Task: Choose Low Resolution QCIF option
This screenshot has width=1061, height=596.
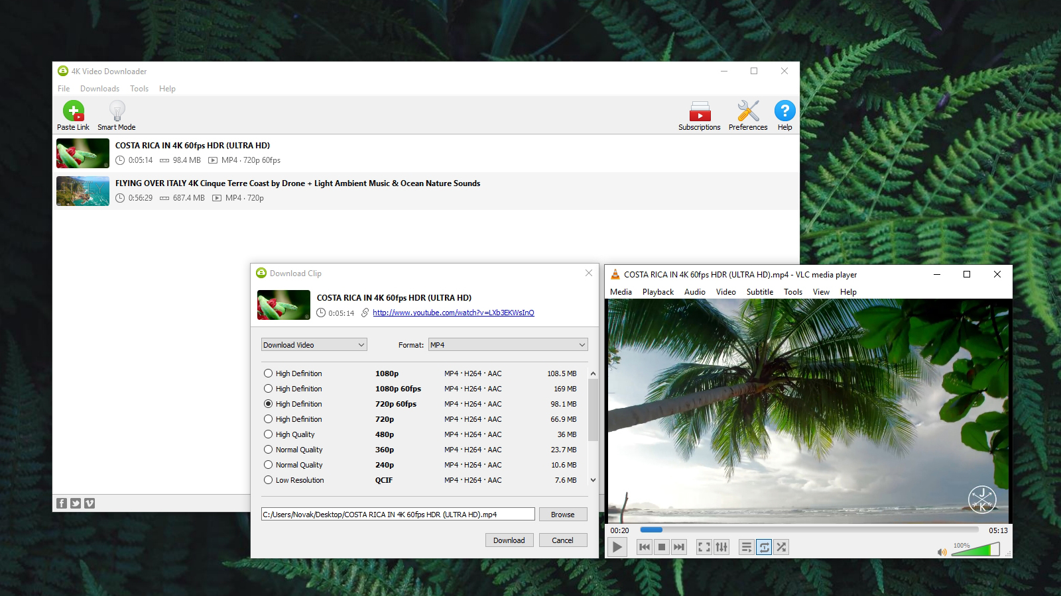Action: pyautogui.click(x=269, y=480)
